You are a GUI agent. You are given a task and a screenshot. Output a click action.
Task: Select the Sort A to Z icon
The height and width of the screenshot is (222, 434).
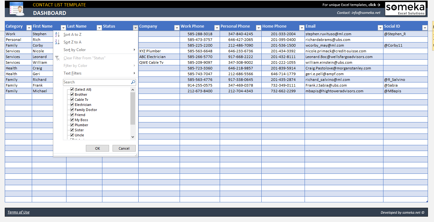coord(58,34)
